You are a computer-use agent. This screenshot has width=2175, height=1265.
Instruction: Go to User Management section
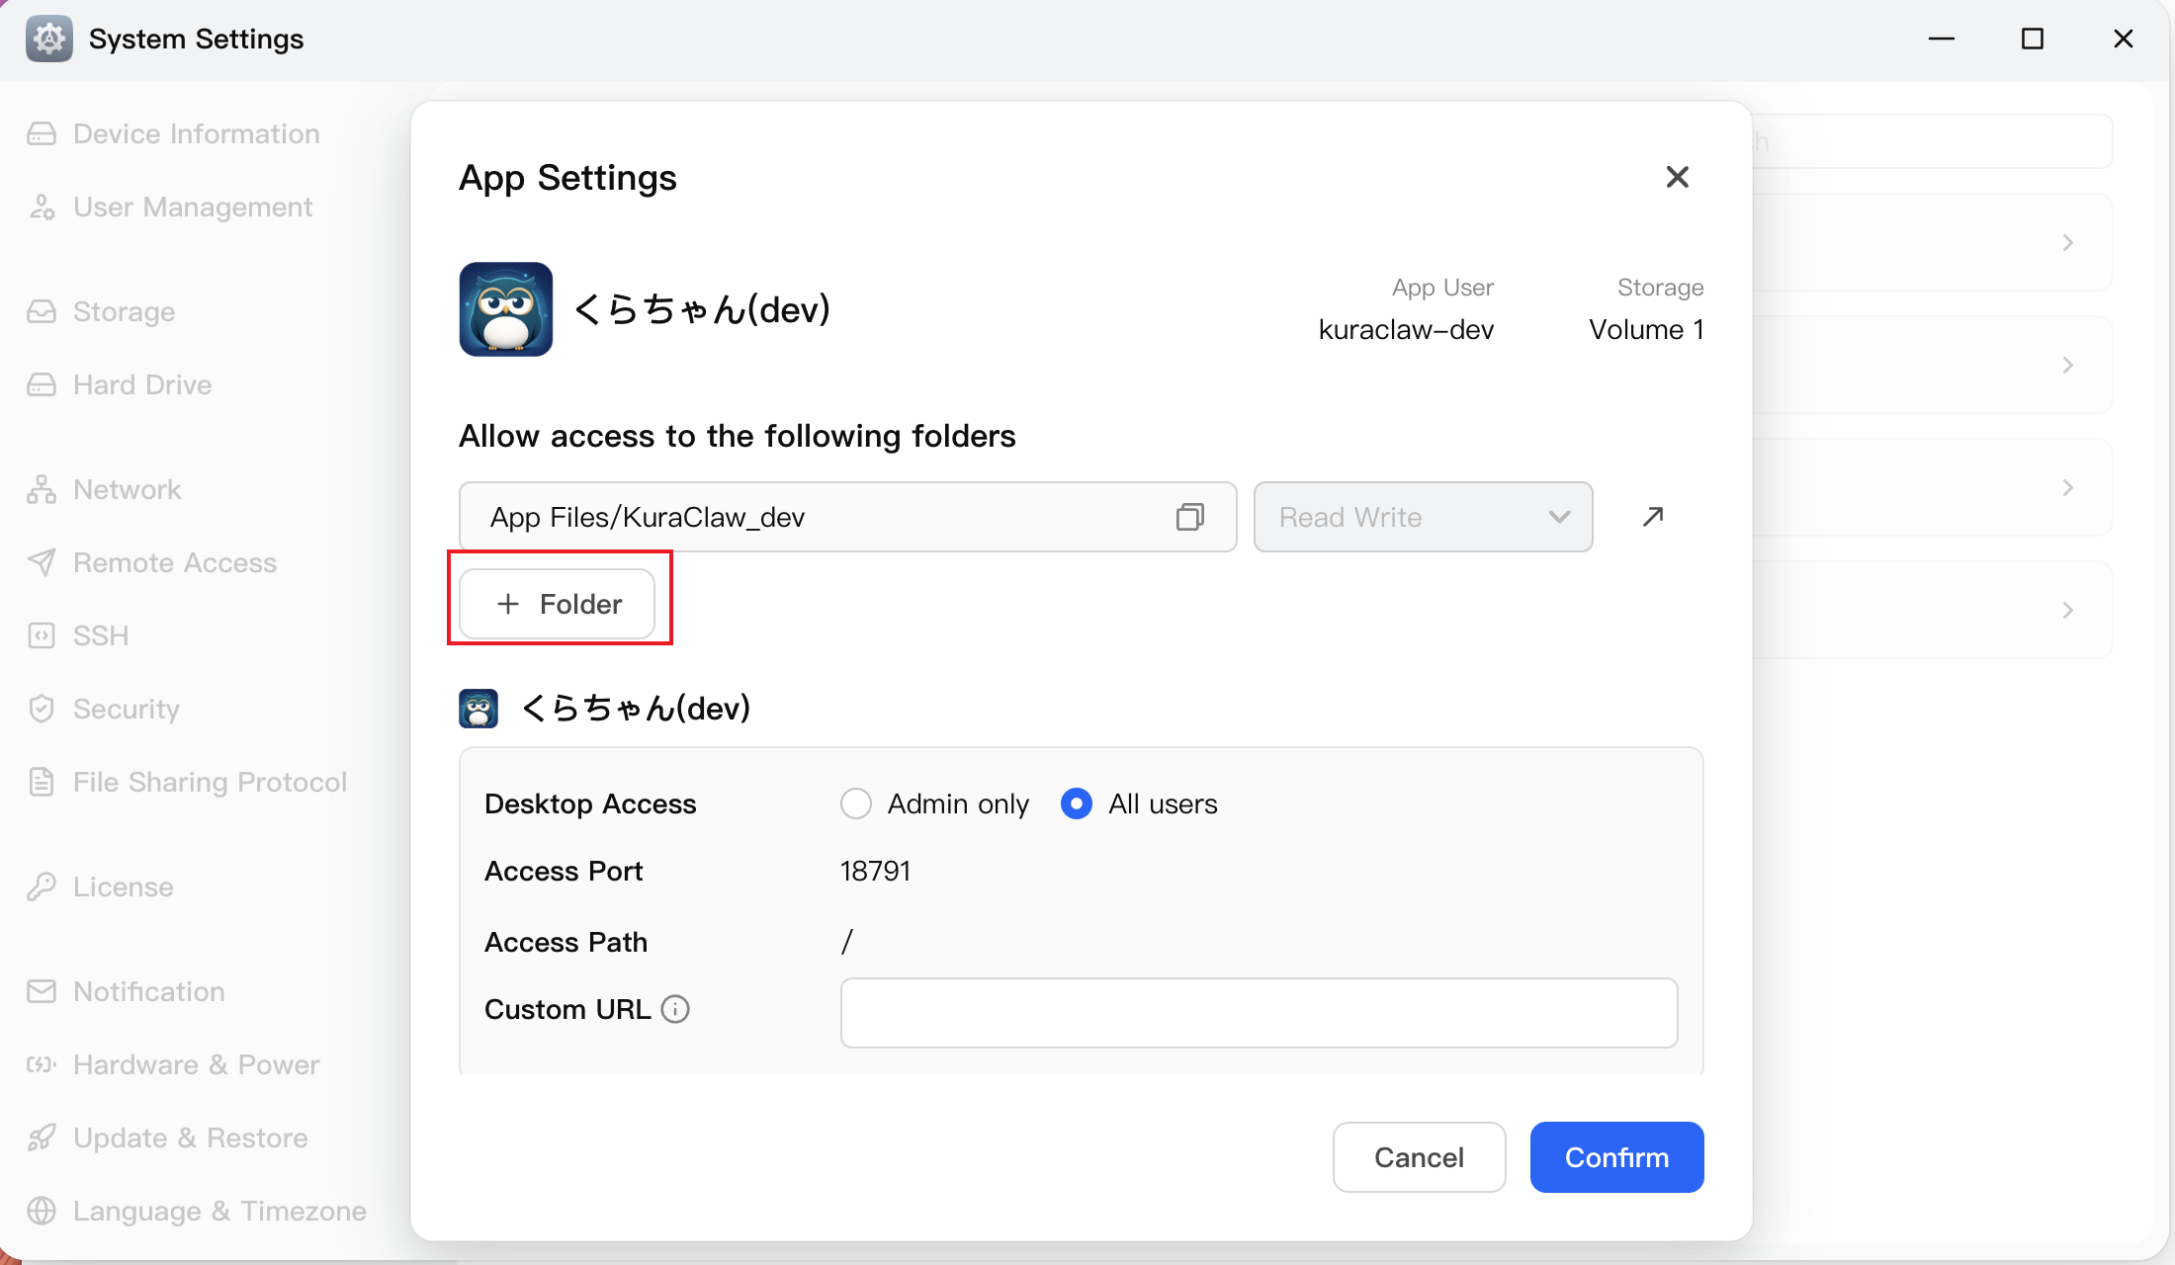coord(193,207)
